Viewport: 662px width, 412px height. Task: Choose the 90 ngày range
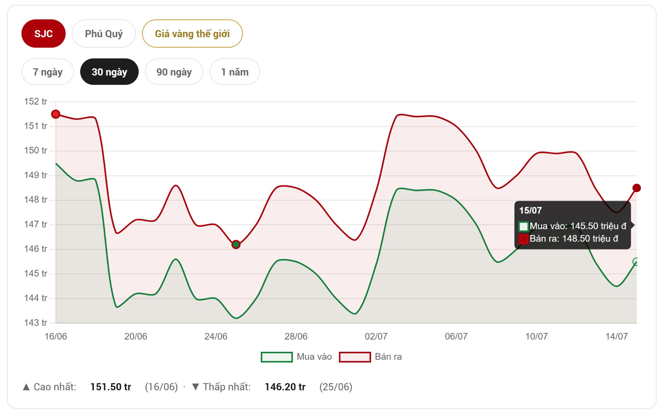(x=174, y=72)
